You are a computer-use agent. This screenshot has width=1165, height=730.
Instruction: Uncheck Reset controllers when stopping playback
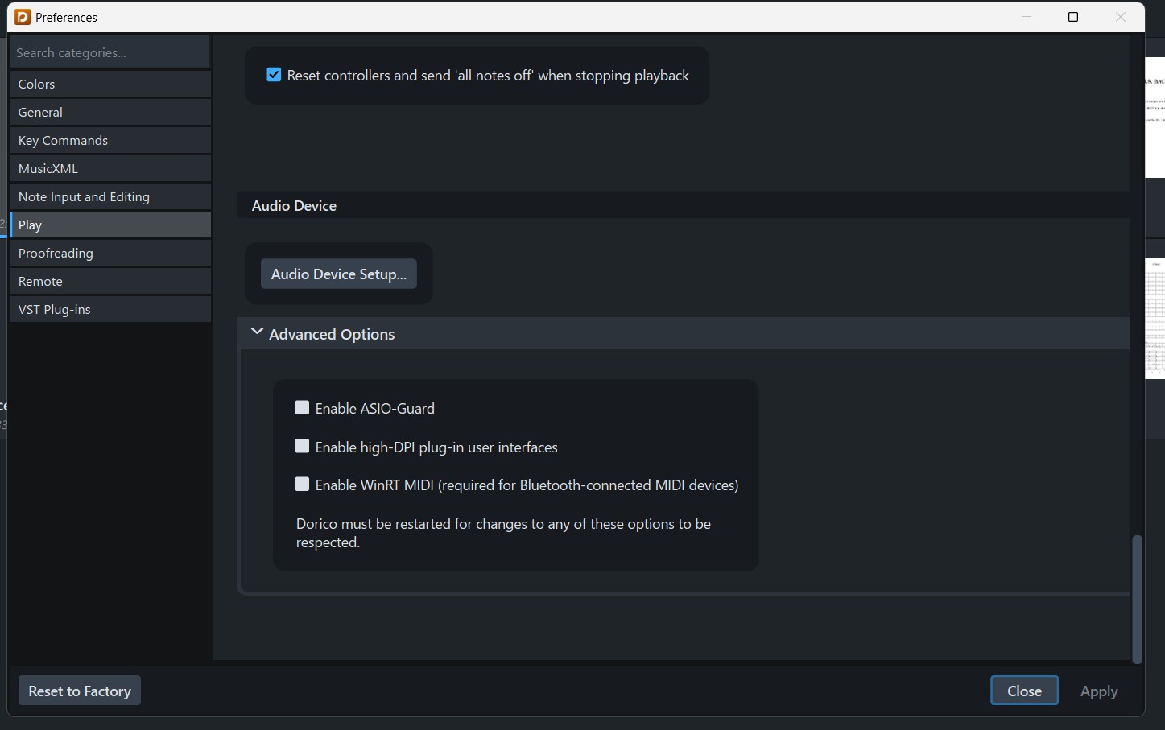pyautogui.click(x=274, y=75)
